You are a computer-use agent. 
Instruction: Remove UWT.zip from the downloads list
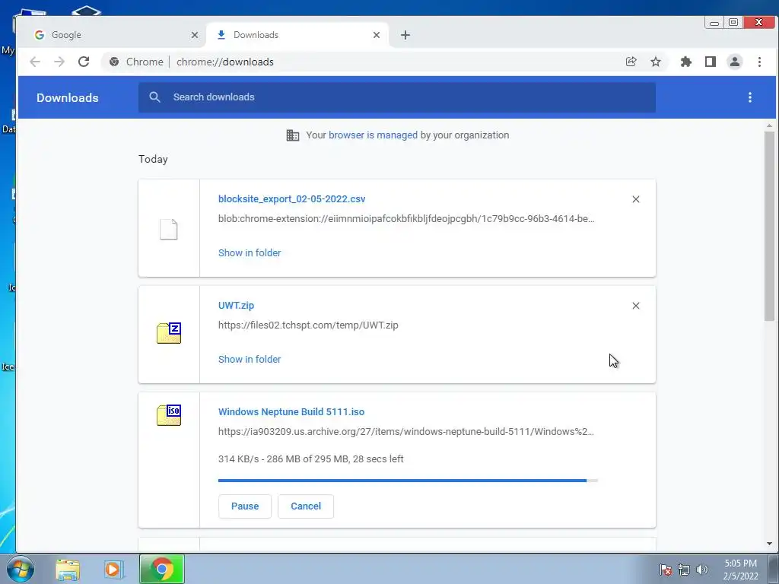coord(635,306)
